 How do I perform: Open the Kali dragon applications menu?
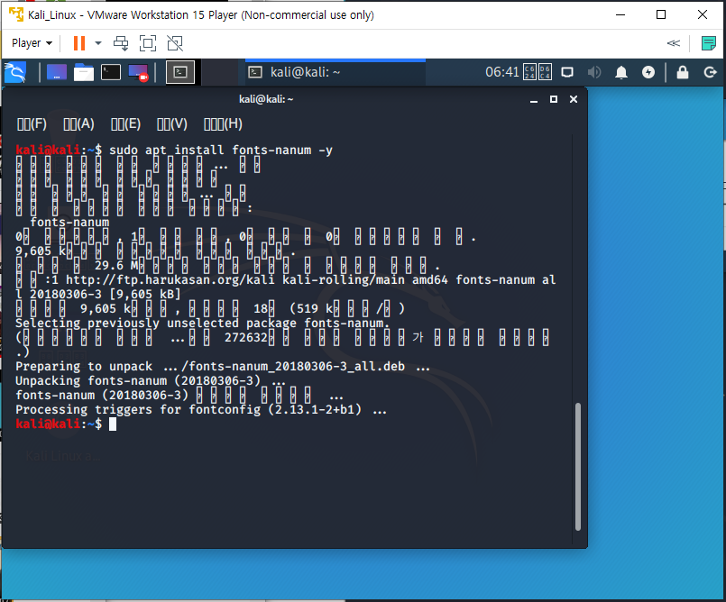coord(14,72)
